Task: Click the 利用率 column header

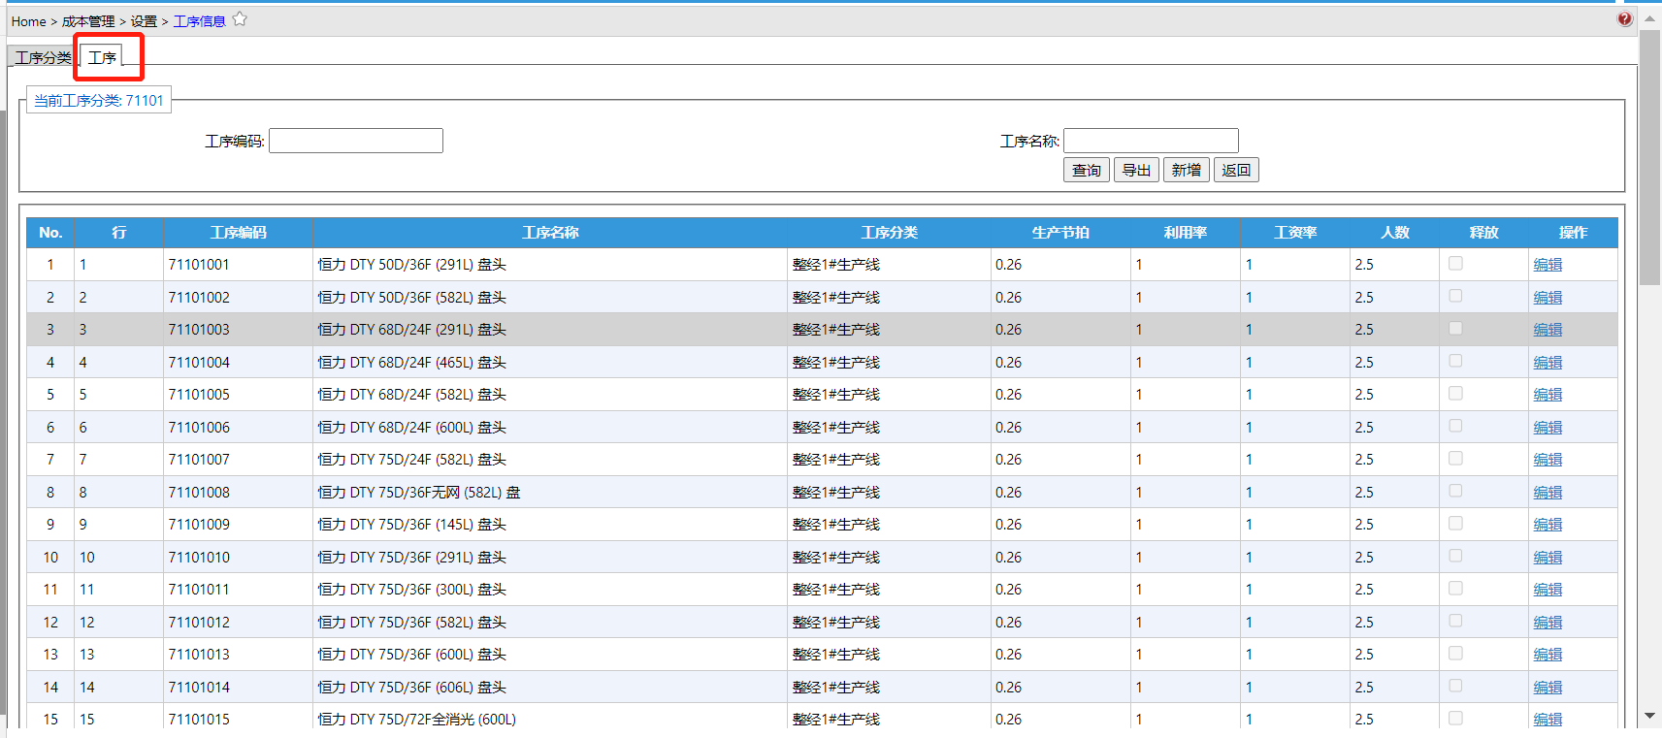Action: click(x=1186, y=233)
